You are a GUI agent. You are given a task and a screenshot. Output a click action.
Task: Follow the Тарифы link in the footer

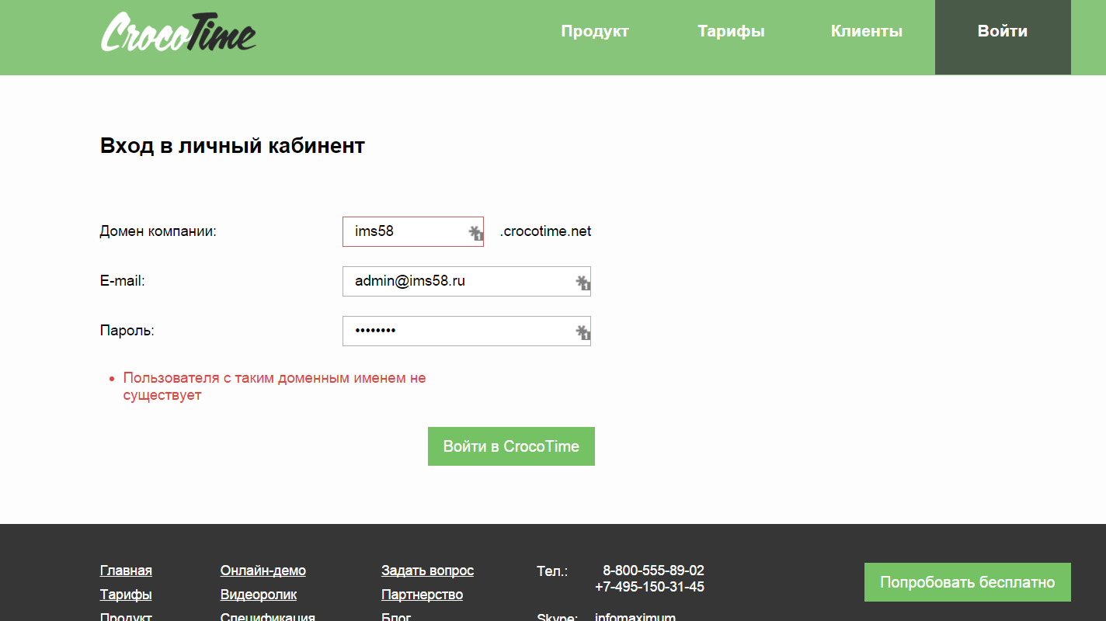(x=126, y=595)
